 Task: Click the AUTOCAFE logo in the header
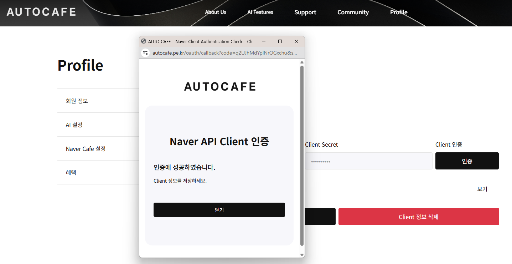pyautogui.click(x=41, y=12)
